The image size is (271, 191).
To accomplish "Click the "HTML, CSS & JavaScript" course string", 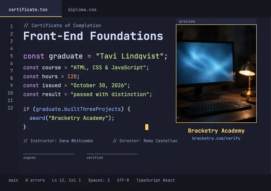I will 108,68.
